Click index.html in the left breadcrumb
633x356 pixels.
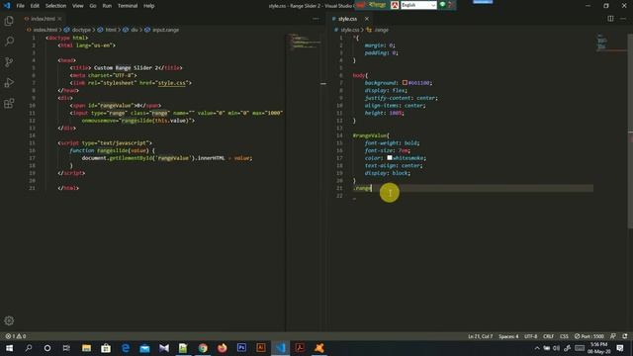click(x=45, y=30)
